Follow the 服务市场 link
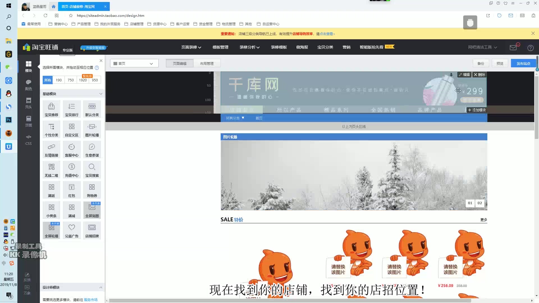Image resolution: width=539 pixels, height=303 pixels. click(91, 300)
